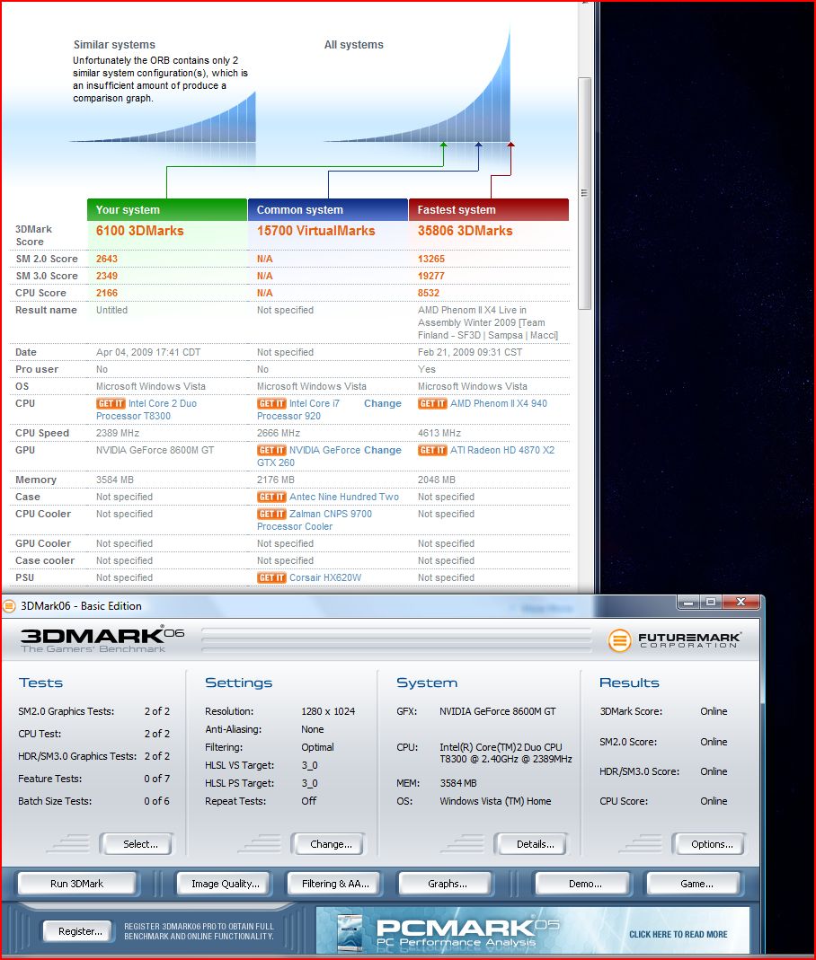Open Antec Nine Hundred Two link
The height and width of the screenshot is (960, 816).
point(343,497)
